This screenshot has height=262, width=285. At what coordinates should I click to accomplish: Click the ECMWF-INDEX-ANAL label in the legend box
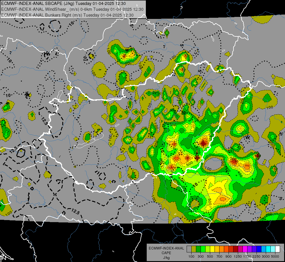(x=166, y=248)
